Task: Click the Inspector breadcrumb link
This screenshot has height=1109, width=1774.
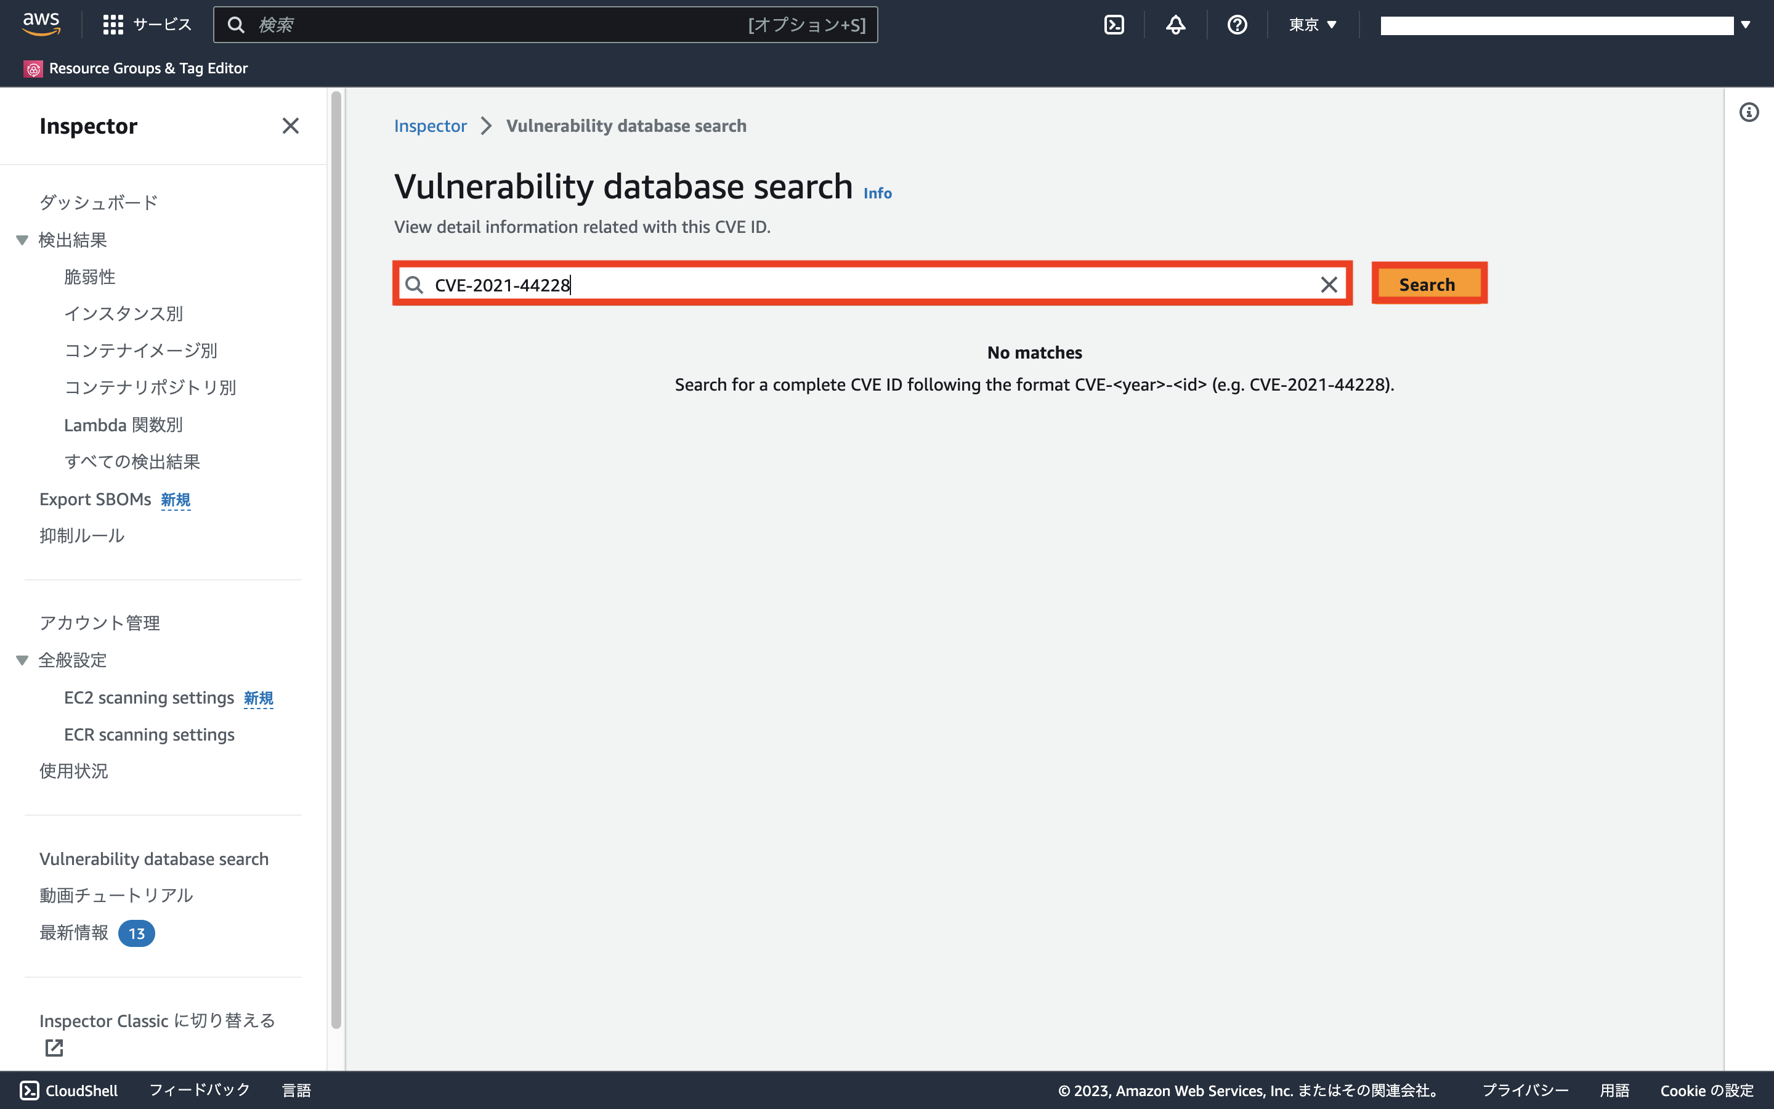Action: point(431,126)
